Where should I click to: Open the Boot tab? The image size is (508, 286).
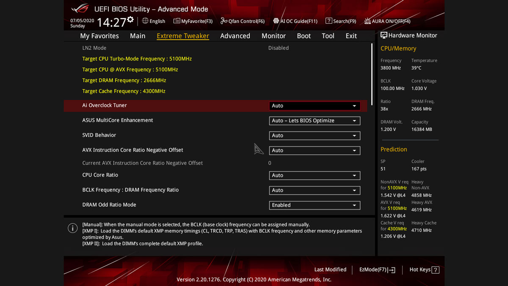click(x=304, y=36)
